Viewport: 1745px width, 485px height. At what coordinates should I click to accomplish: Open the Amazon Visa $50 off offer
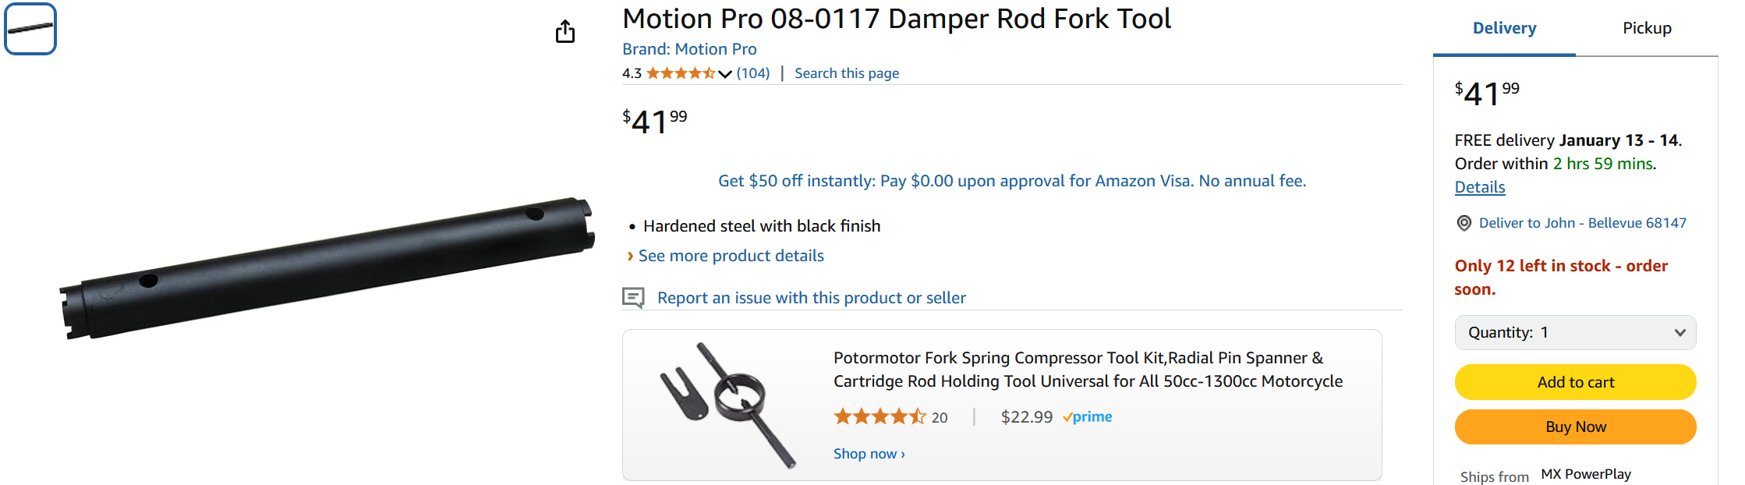pyautogui.click(x=1012, y=181)
